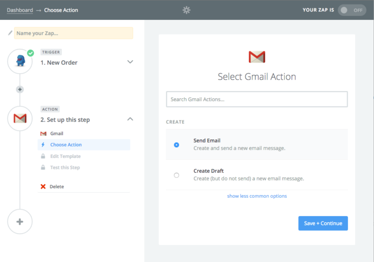Toggle the Zap ON/OFF switch
Screen dimensions: 374x262
[352, 10]
